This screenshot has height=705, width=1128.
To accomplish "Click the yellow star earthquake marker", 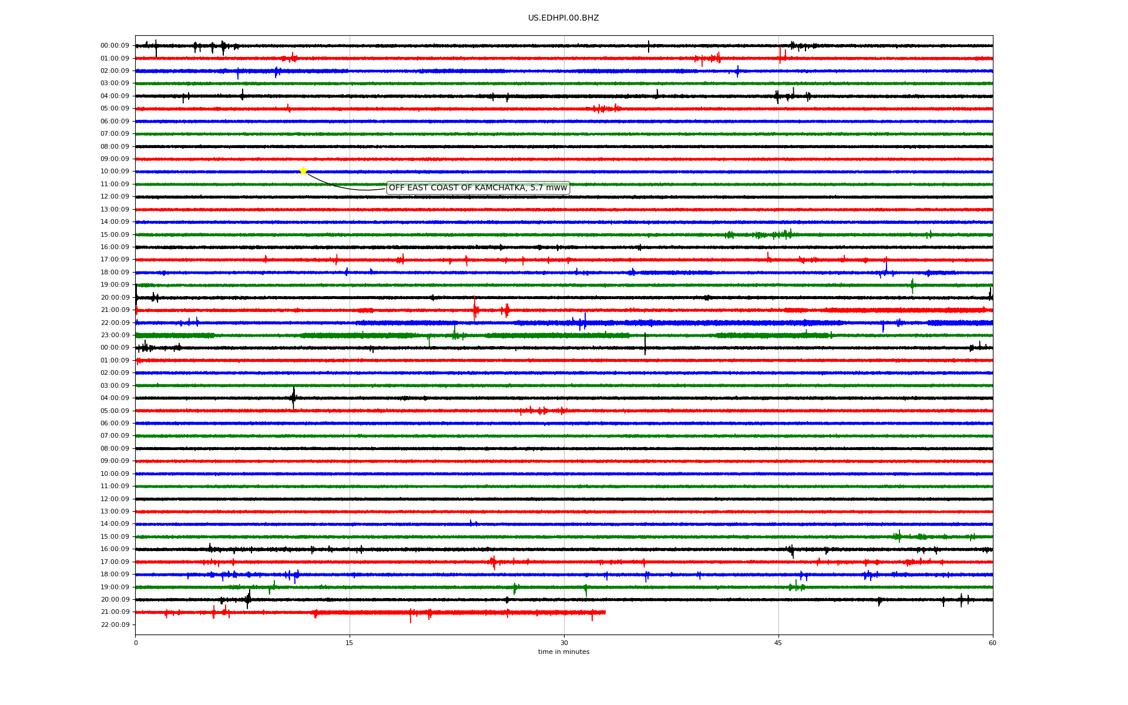I will pos(303,171).
